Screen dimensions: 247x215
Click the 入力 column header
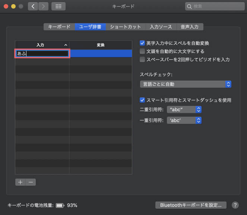[42, 45]
